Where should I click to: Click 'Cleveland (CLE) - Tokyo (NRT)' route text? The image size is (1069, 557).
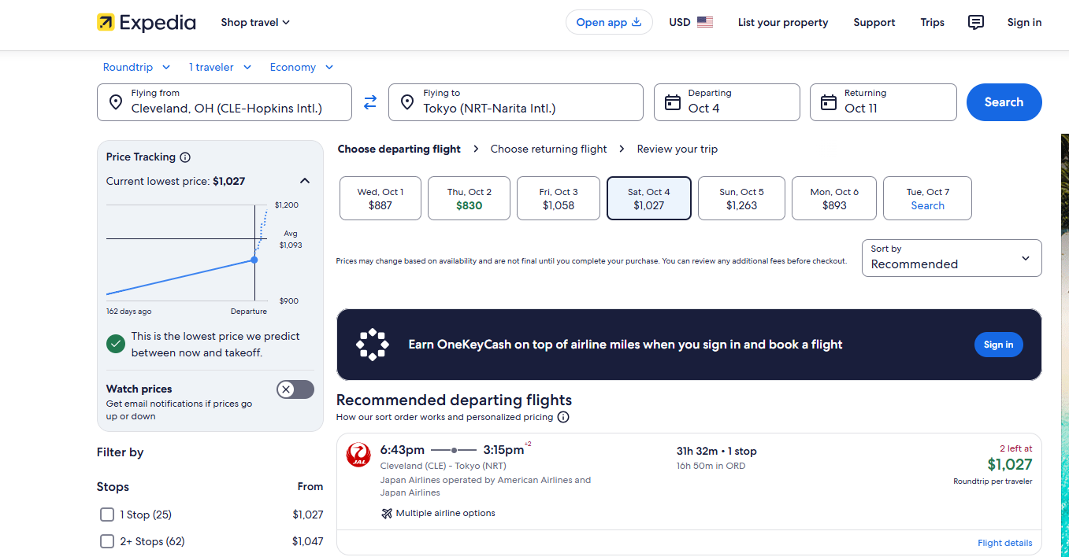pyautogui.click(x=444, y=466)
